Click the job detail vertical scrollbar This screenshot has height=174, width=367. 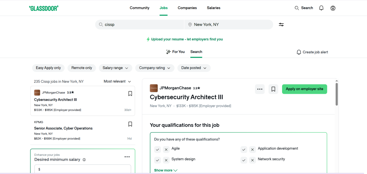pyautogui.click(x=337, y=93)
